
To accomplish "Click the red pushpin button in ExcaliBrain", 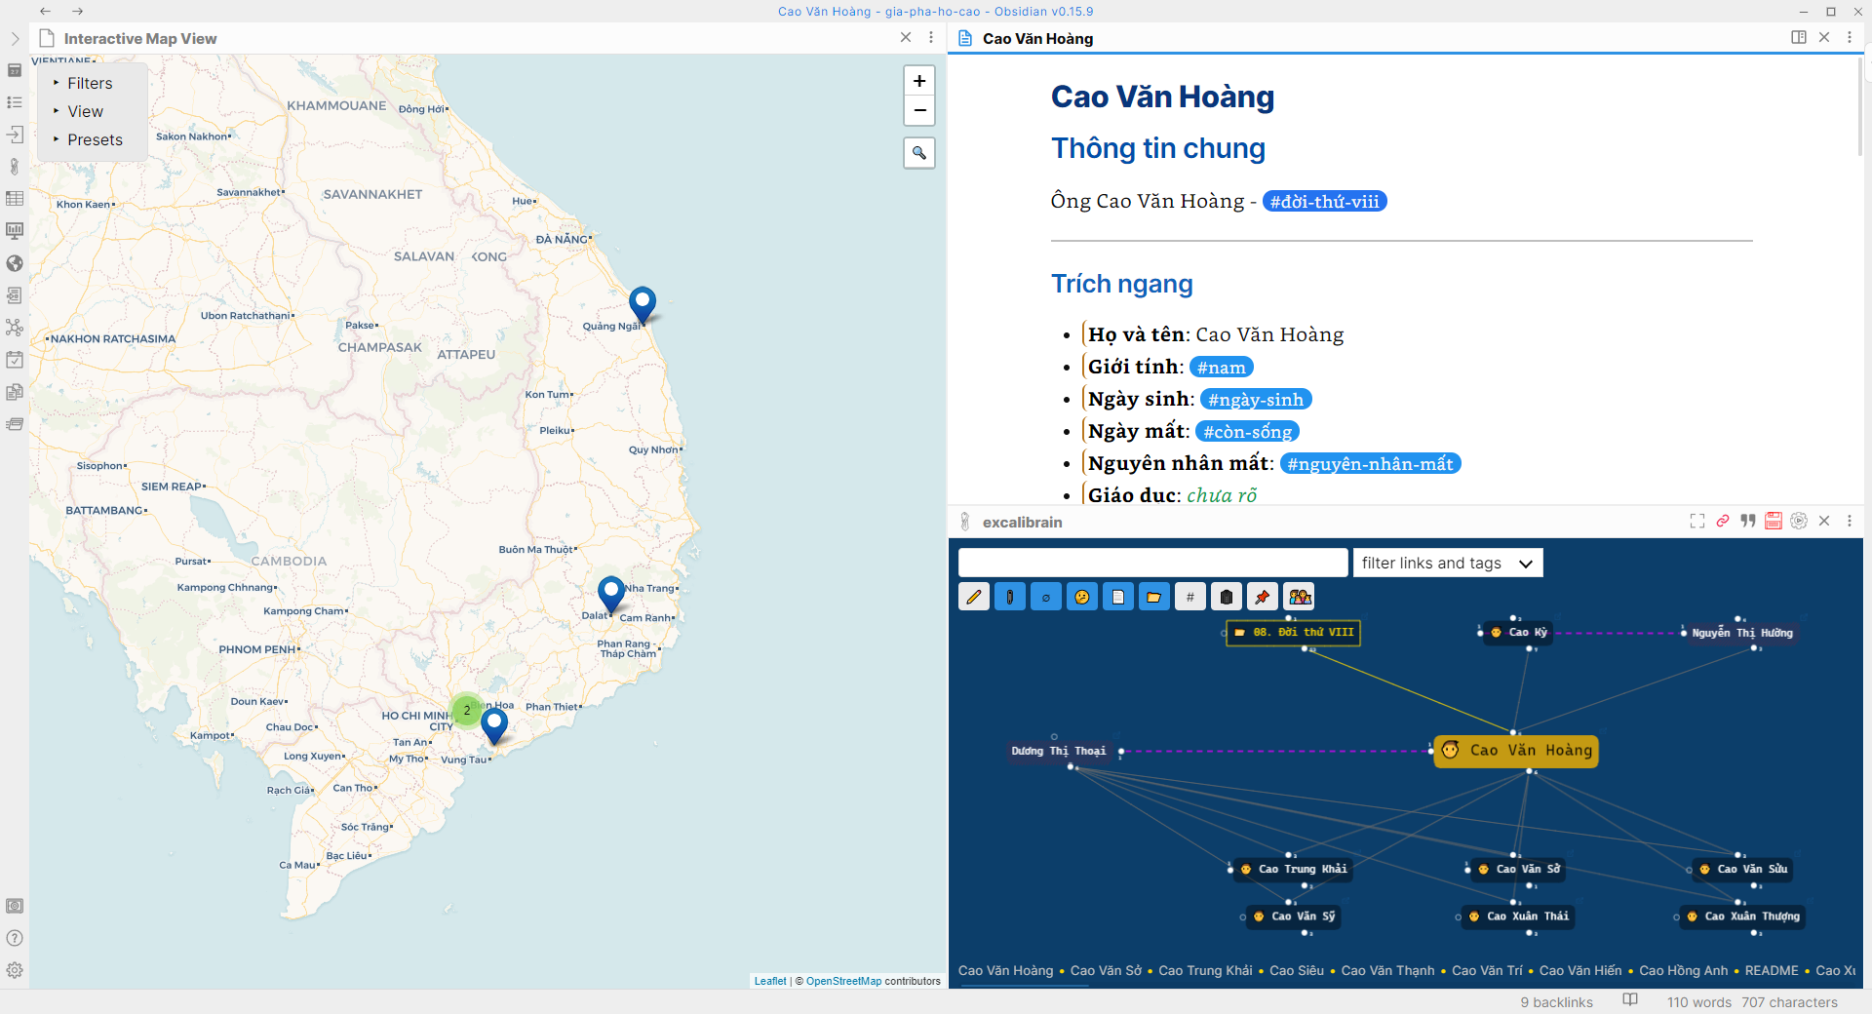I will [1263, 597].
